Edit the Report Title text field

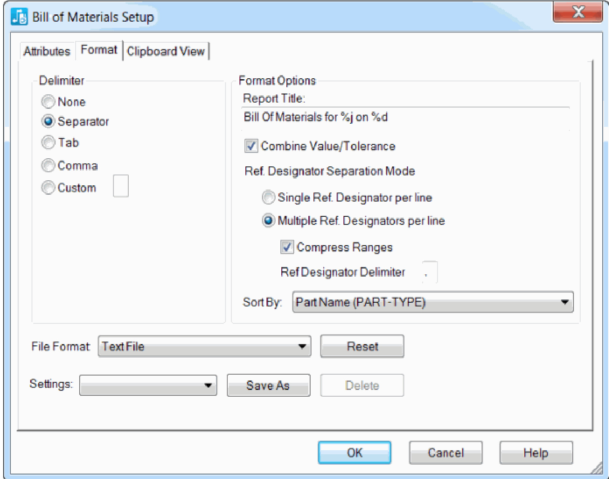(405, 117)
